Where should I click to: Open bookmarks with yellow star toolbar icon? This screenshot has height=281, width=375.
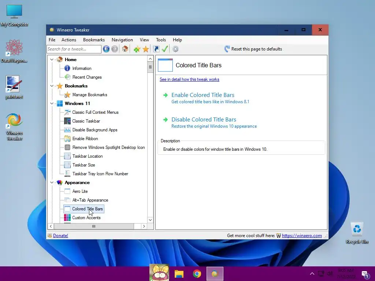[x=146, y=49]
